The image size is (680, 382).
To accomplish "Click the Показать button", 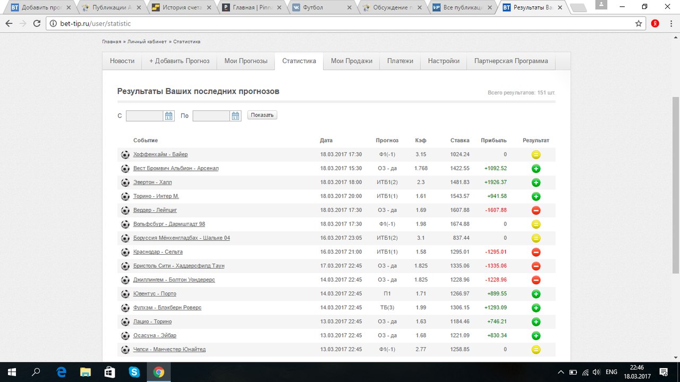I will point(262,115).
